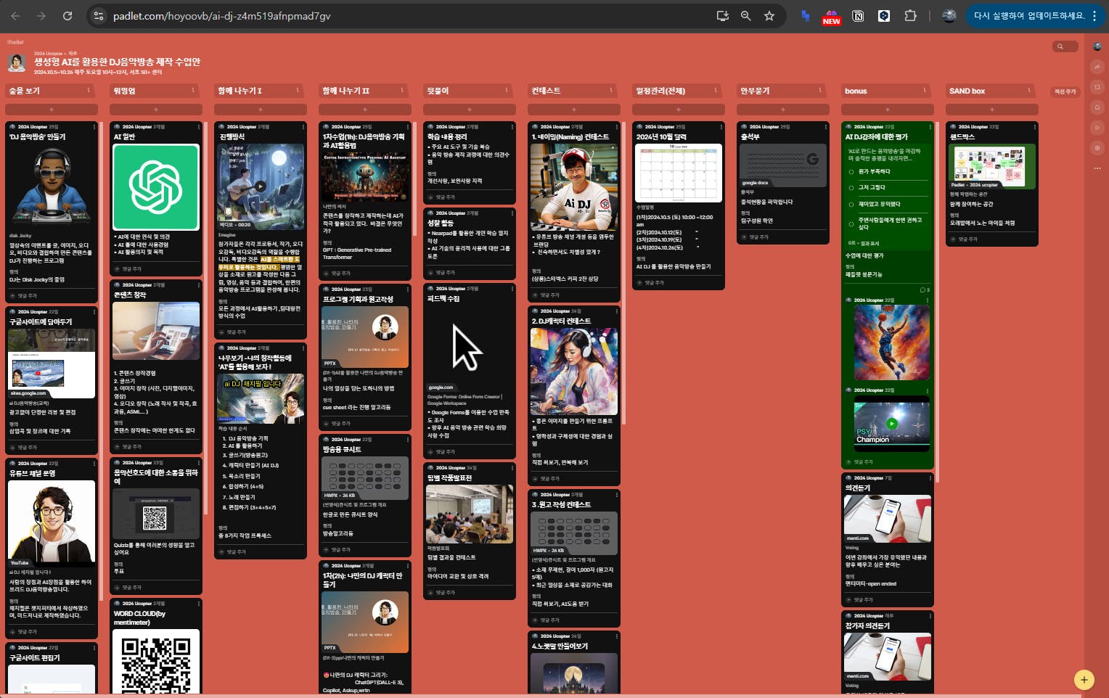Click the Padlet share arrow icon

coord(1097,67)
